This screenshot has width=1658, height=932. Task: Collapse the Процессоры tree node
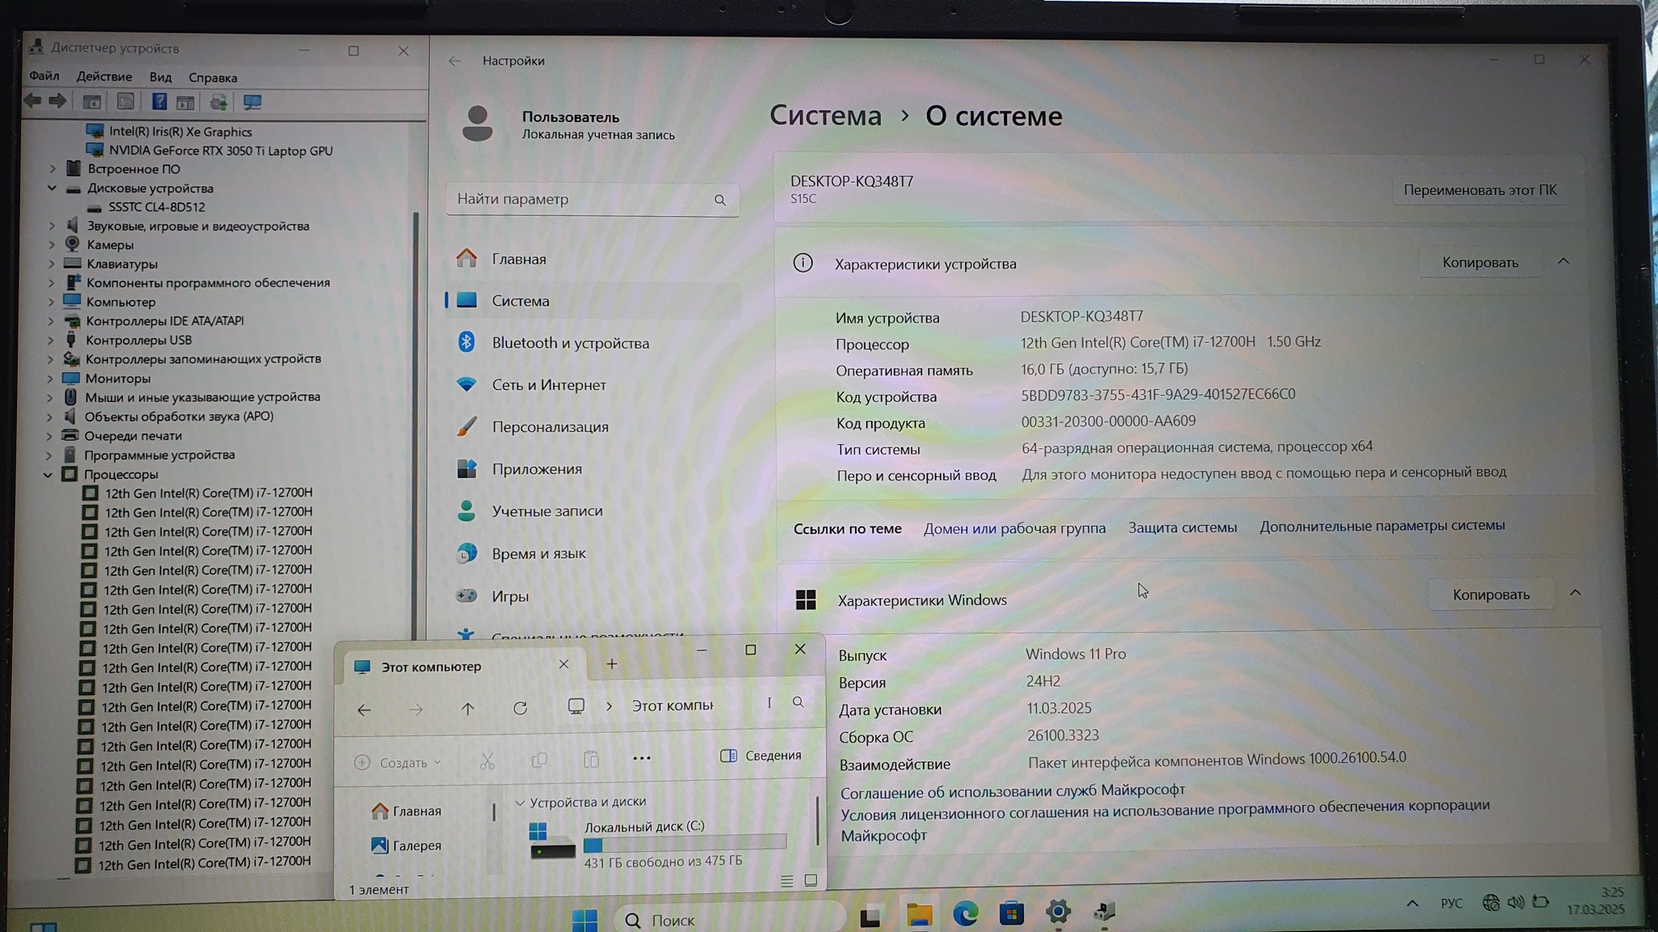click(x=48, y=475)
